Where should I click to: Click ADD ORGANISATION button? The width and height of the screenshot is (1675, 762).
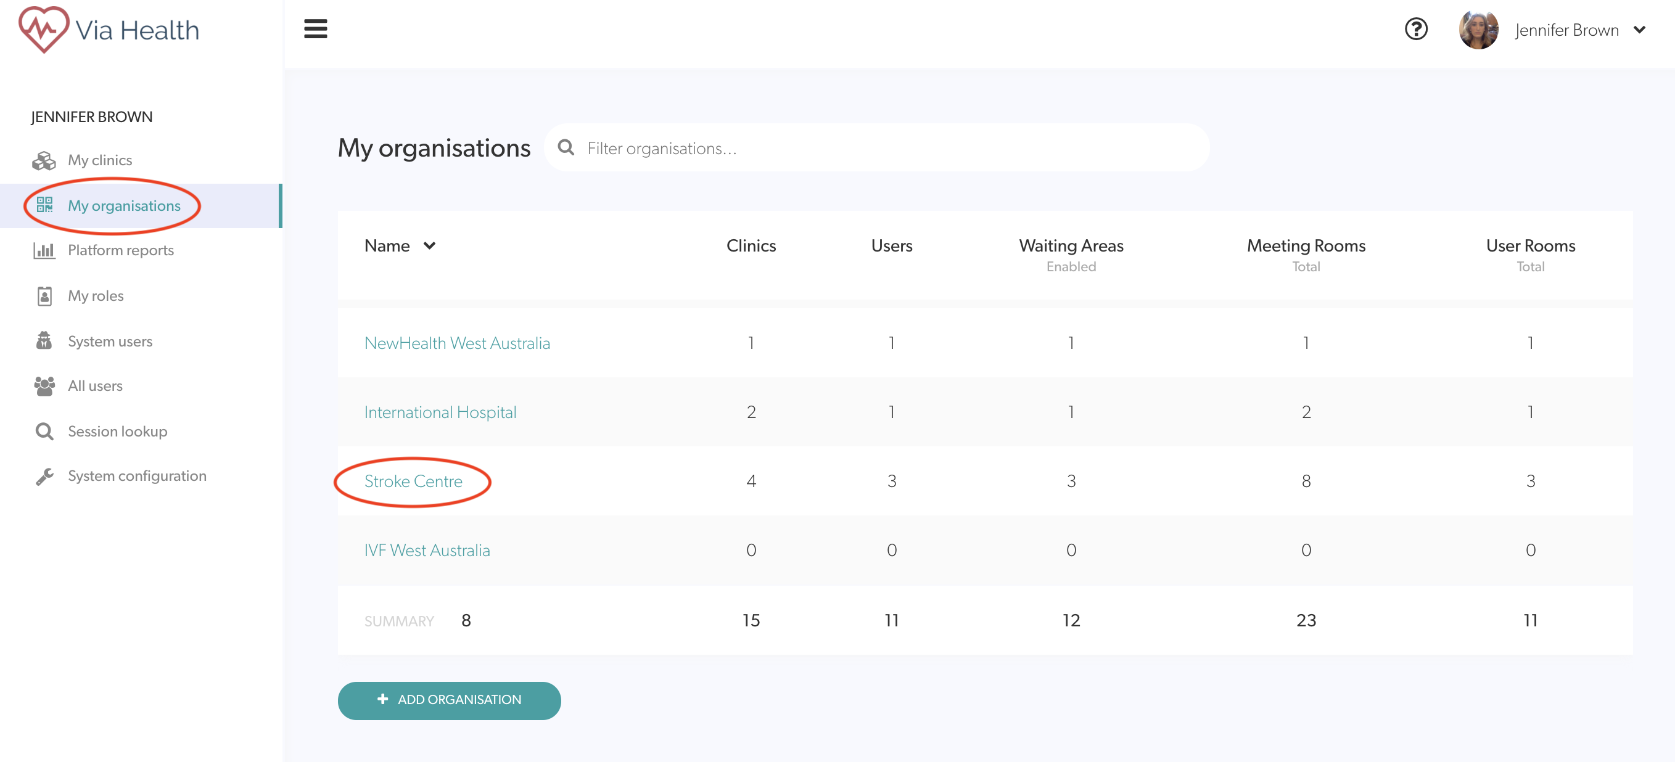coord(449,700)
